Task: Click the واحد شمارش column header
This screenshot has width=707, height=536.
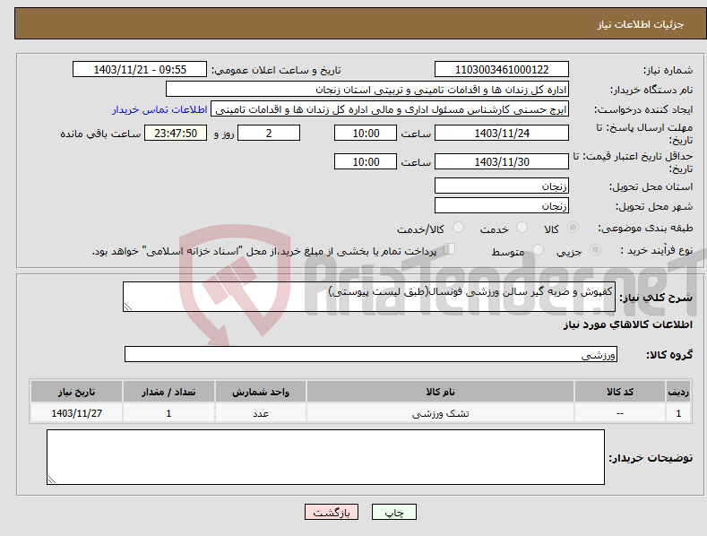Action: [261, 392]
